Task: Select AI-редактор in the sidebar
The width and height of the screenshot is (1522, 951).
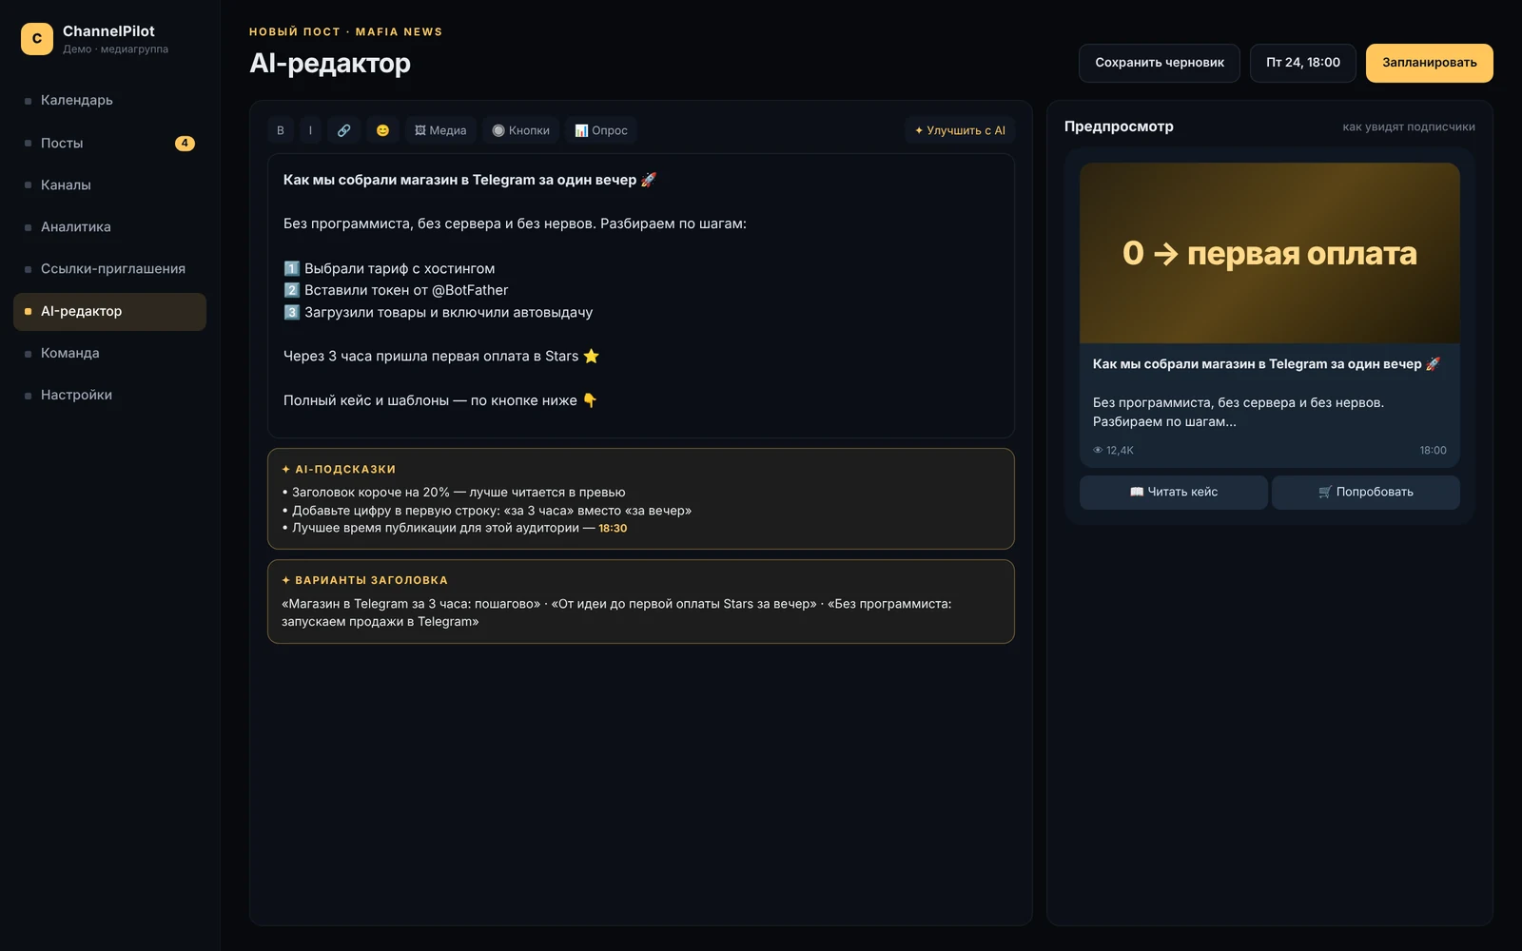Action: tap(109, 311)
